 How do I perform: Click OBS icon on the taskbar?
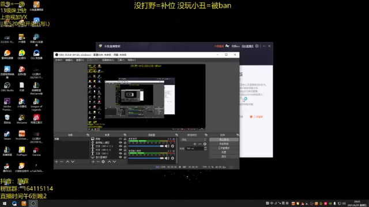pos(33,204)
